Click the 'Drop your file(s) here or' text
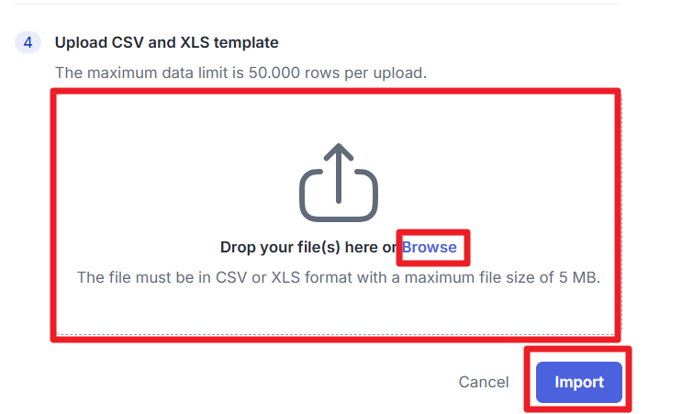Viewport: 682px width, 414px height. point(307,247)
